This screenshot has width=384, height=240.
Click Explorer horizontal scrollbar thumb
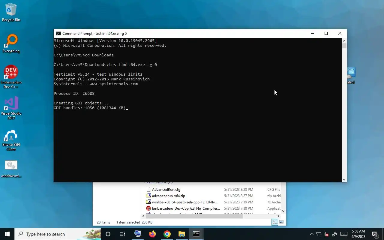[x=194, y=216]
